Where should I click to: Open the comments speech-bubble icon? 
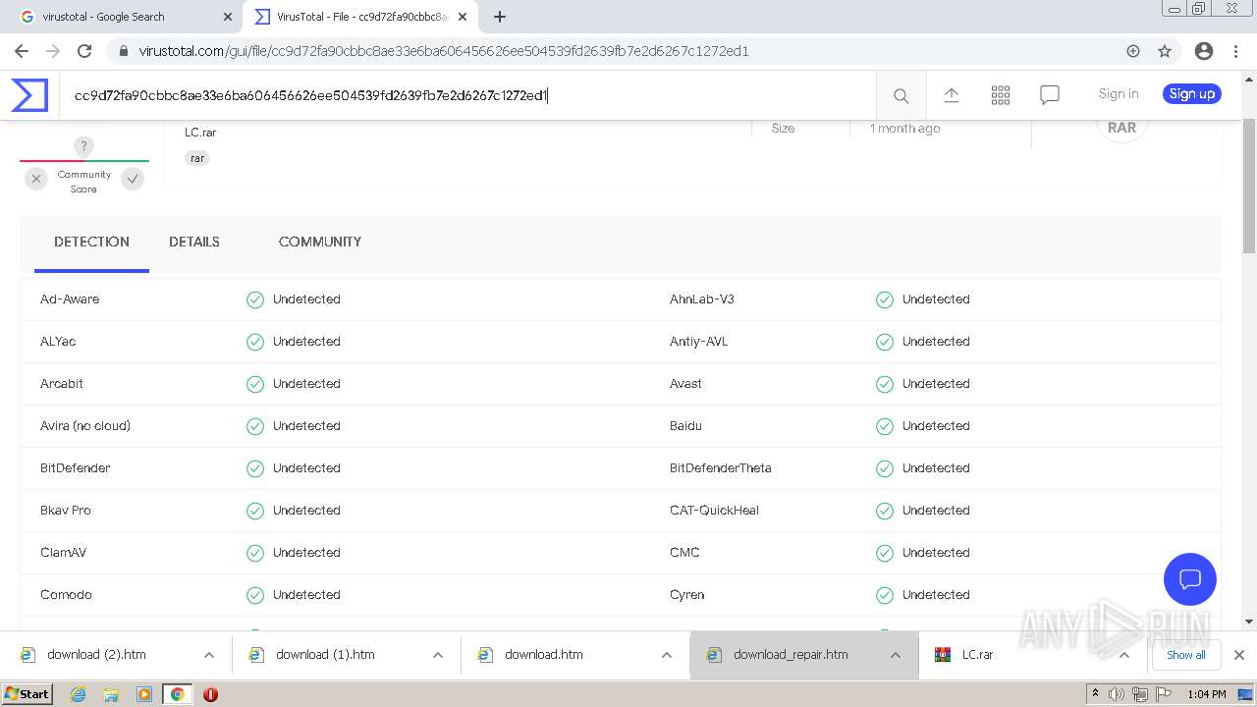[x=1050, y=95]
